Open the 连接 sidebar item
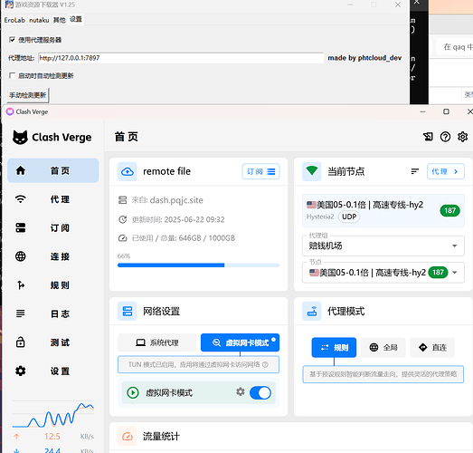Screen dimensions: 473x453 (52, 256)
